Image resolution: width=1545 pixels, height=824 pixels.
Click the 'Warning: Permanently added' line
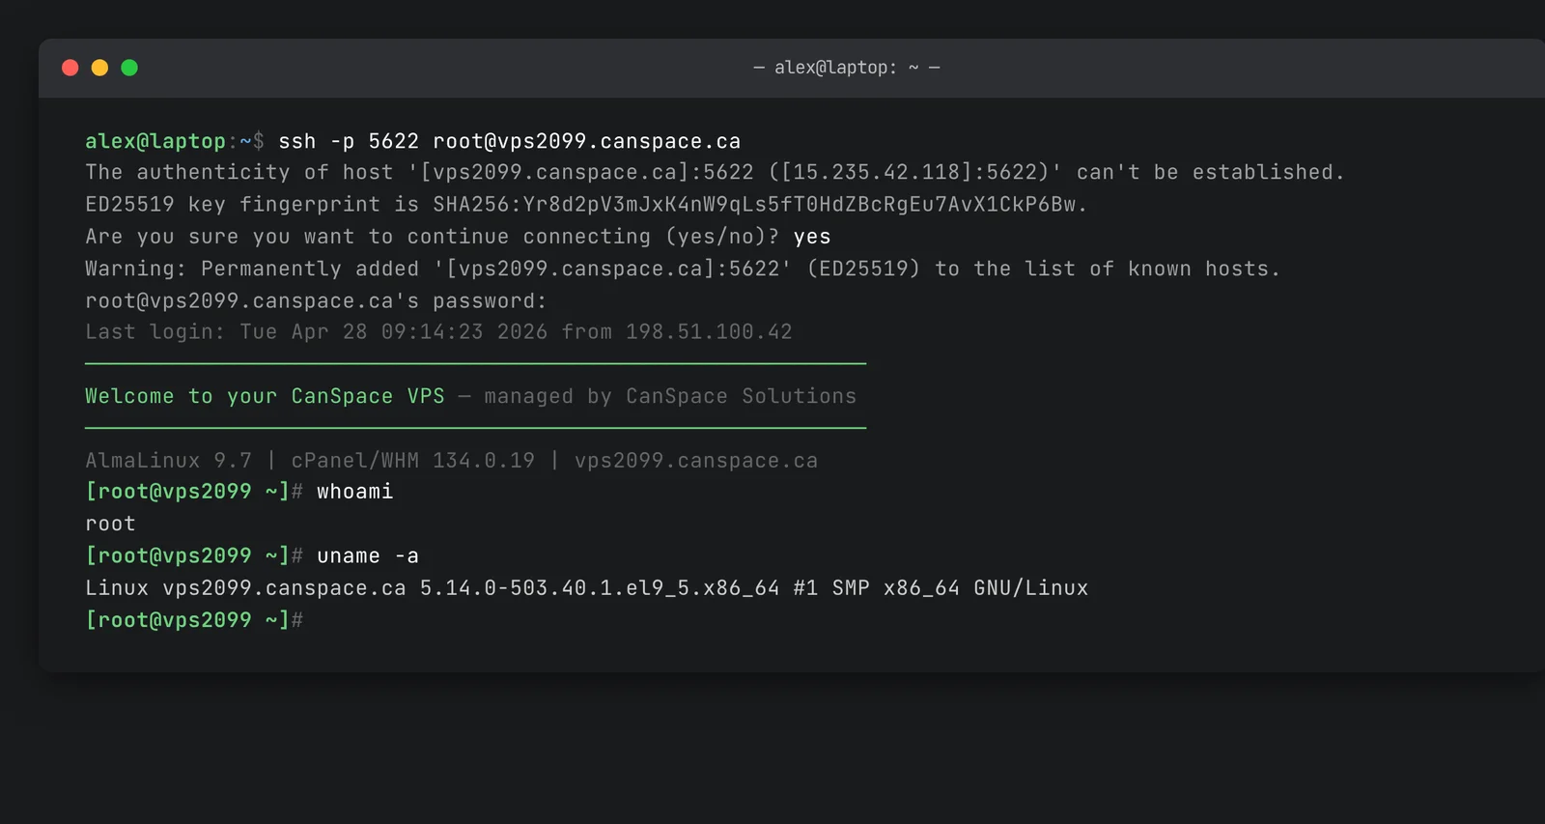coord(683,269)
